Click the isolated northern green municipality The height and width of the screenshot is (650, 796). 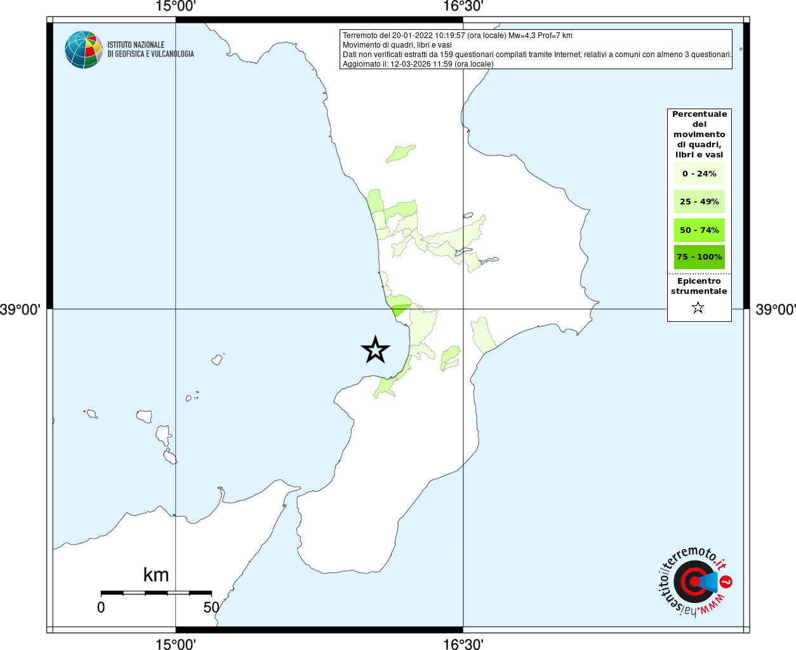coord(401,153)
